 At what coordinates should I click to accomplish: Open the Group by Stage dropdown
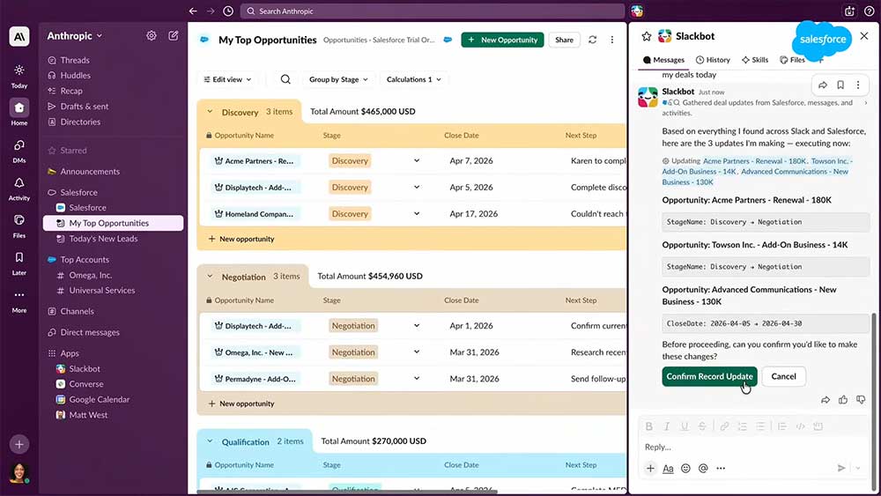pyautogui.click(x=338, y=79)
